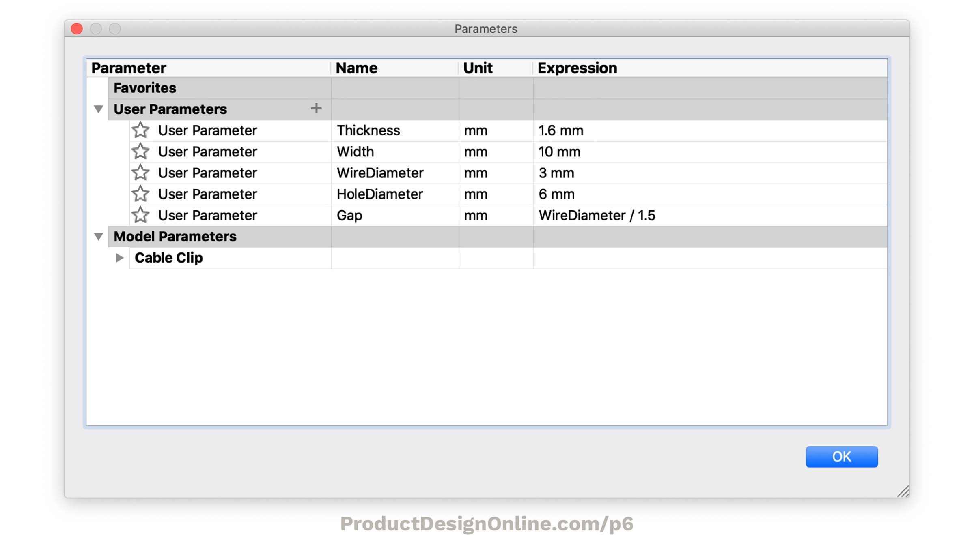974x547 pixels.
Task: Favorite the Gap parameter star
Action: coord(140,215)
